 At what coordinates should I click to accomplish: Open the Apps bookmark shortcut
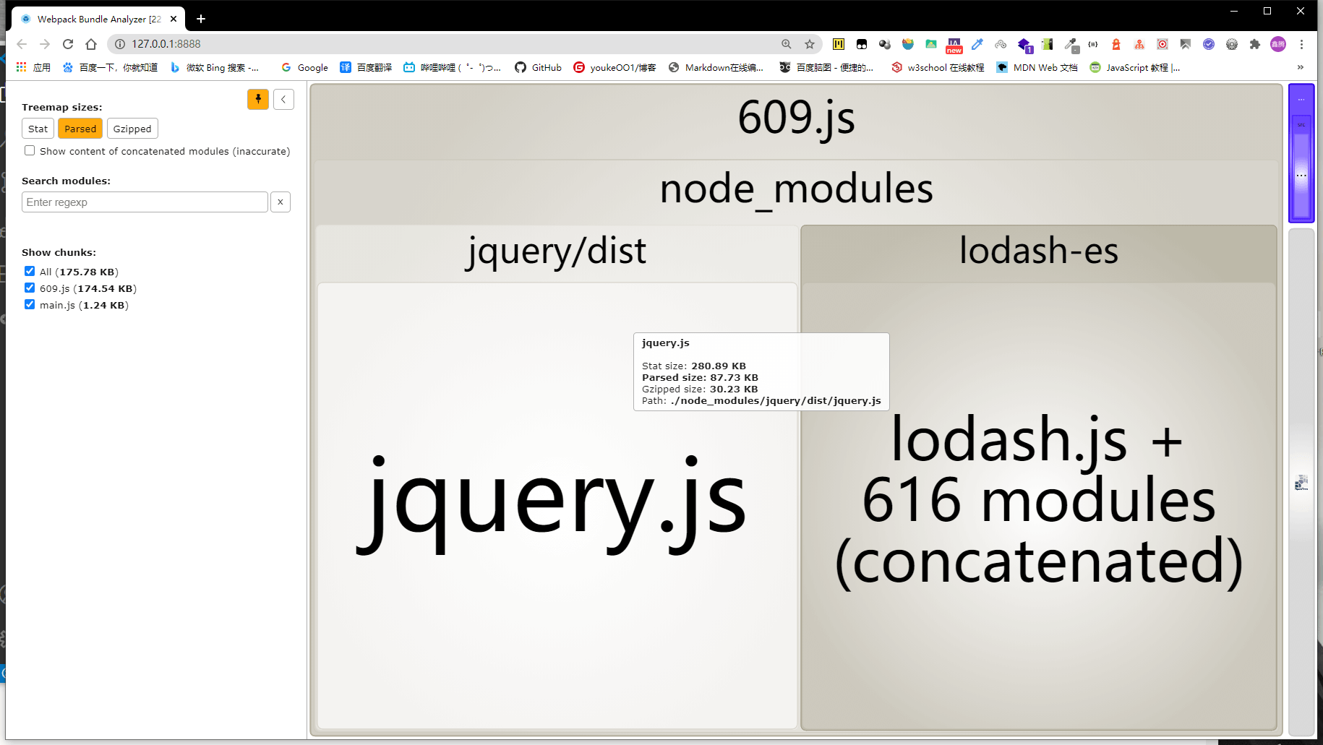33,67
